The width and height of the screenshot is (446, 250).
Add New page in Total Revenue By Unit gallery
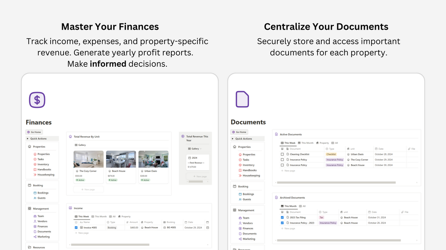88,189
